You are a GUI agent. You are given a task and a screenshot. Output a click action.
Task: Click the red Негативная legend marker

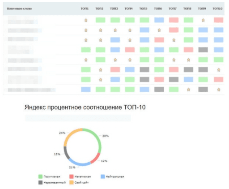tap(72, 176)
